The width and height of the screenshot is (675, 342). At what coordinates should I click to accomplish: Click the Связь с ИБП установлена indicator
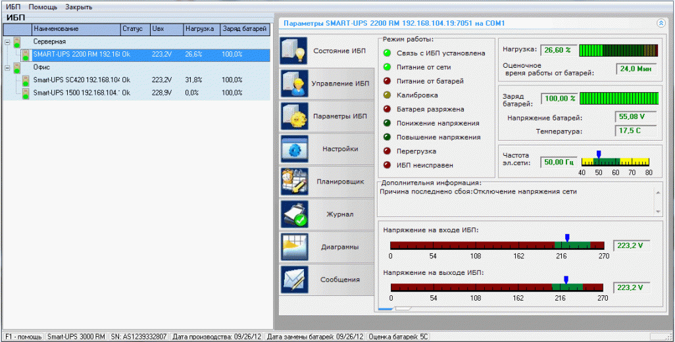pyautogui.click(x=387, y=53)
